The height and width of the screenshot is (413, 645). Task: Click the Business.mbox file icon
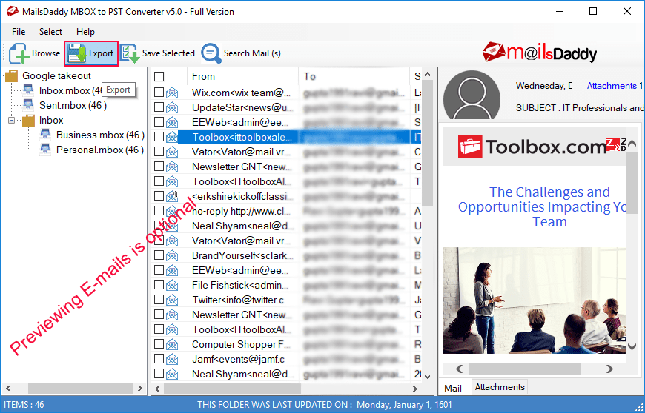pos(44,135)
